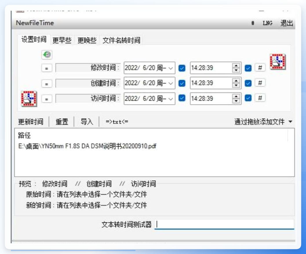
Task: Decrease 修改时间 time with down spinner arrow
Action: (236, 70)
